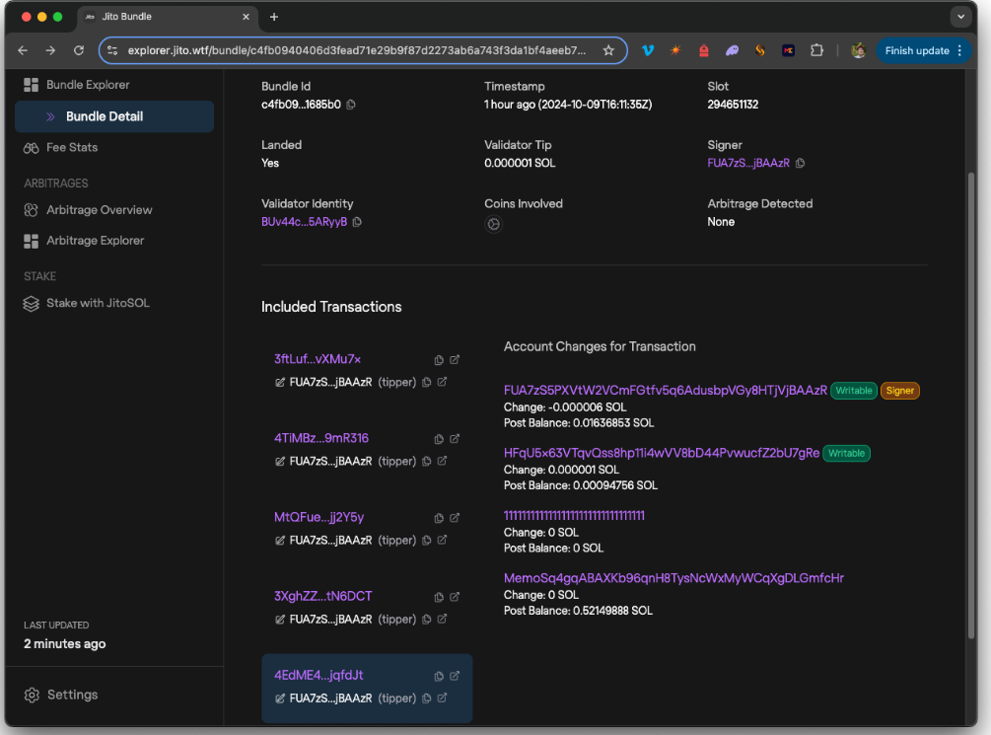Open Stake with JitoSOL

click(x=87, y=304)
